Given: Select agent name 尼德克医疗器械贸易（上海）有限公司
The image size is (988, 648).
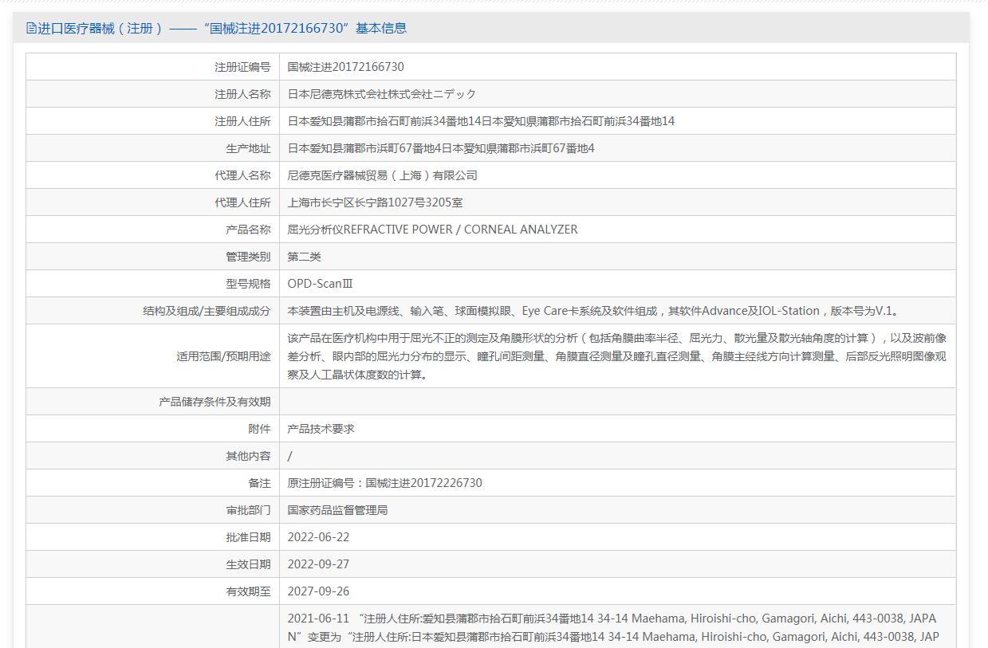Looking at the screenshot, I should (383, 175).
